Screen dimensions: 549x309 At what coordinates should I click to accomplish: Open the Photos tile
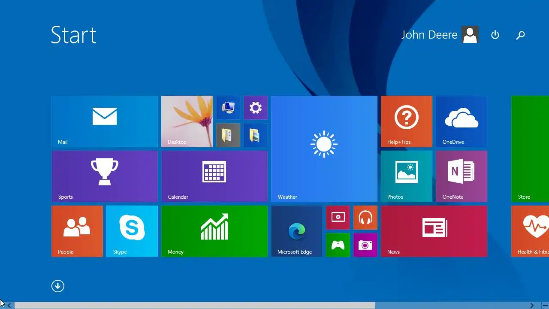tap(407, 176)
